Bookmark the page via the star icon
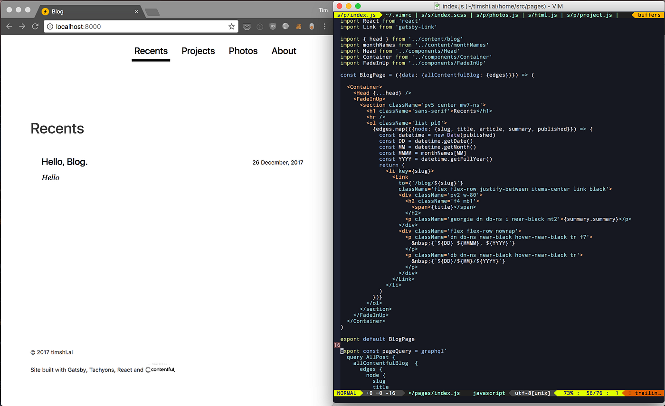665x406 pixels. (231, 27)
